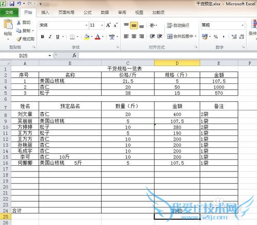Click the Excel application icon in title bar
Viewport: 257px width, 225px height.
(3, 4)
